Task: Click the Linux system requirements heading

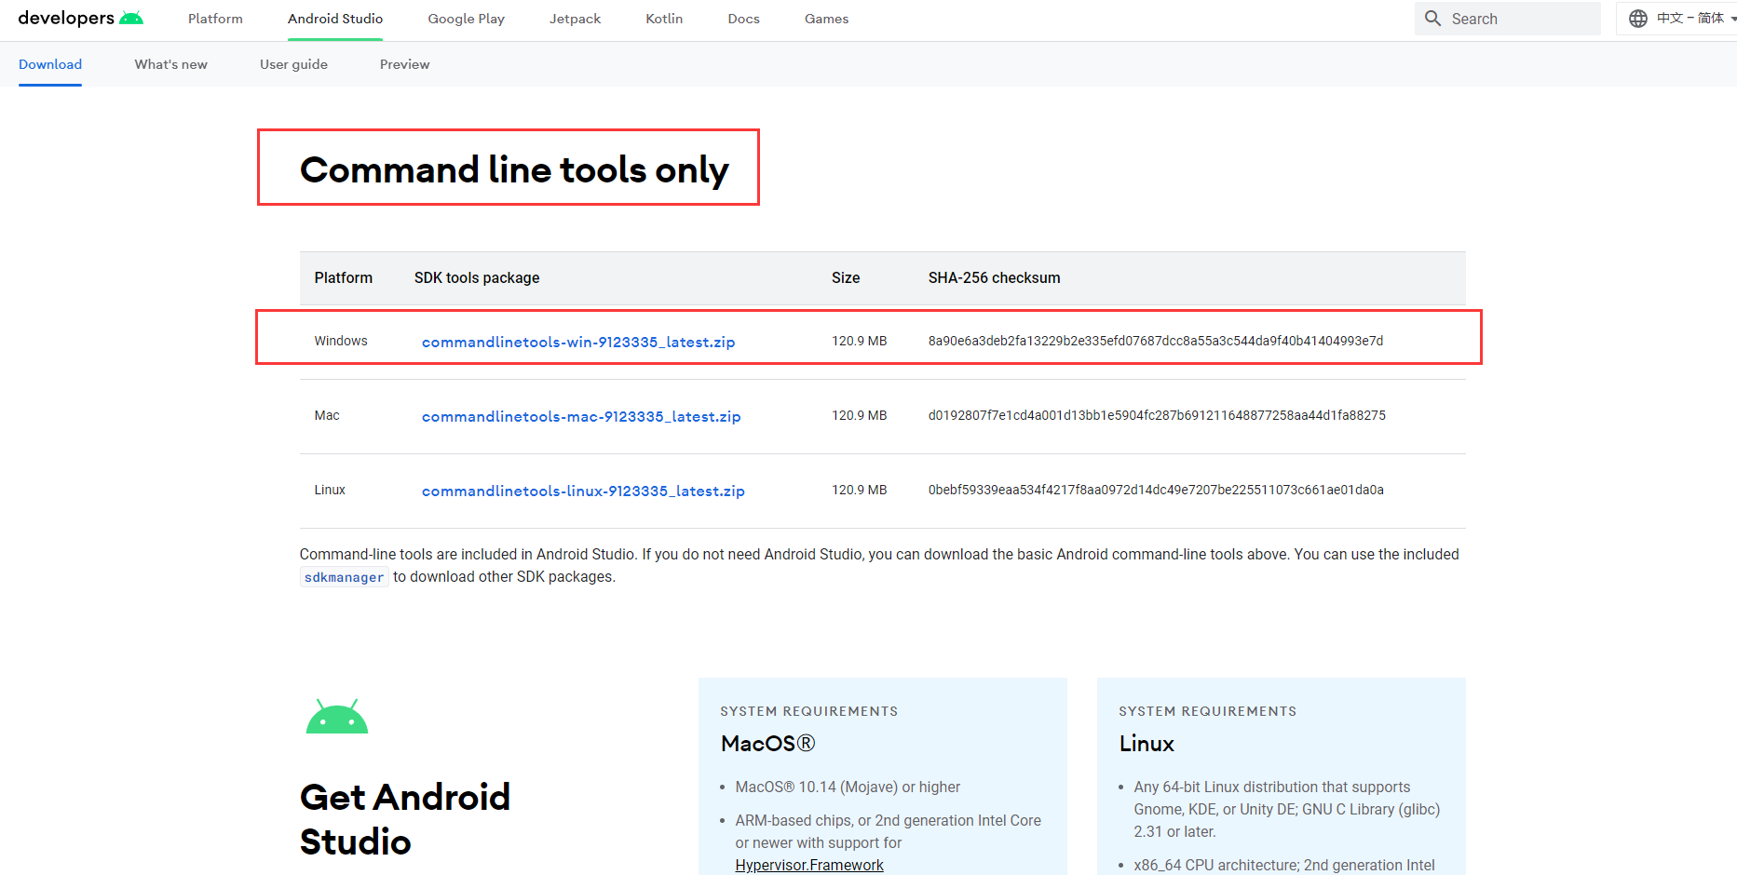Action: point(1147,743)
